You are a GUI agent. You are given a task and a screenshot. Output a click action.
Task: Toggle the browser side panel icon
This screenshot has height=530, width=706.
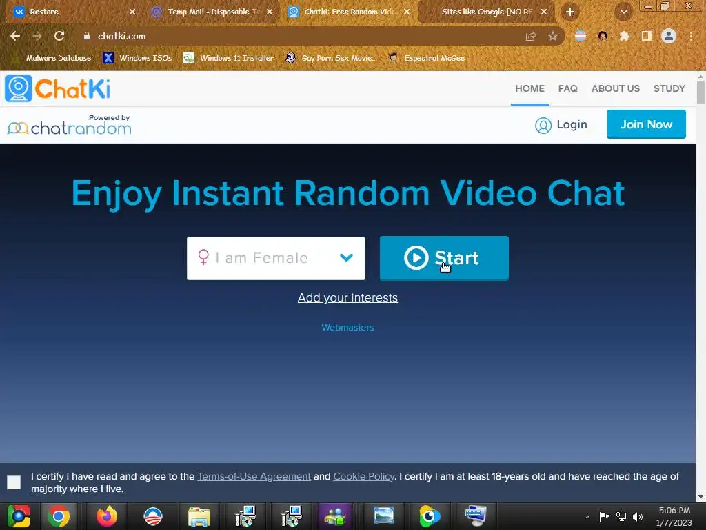click(x=647, y=36)
